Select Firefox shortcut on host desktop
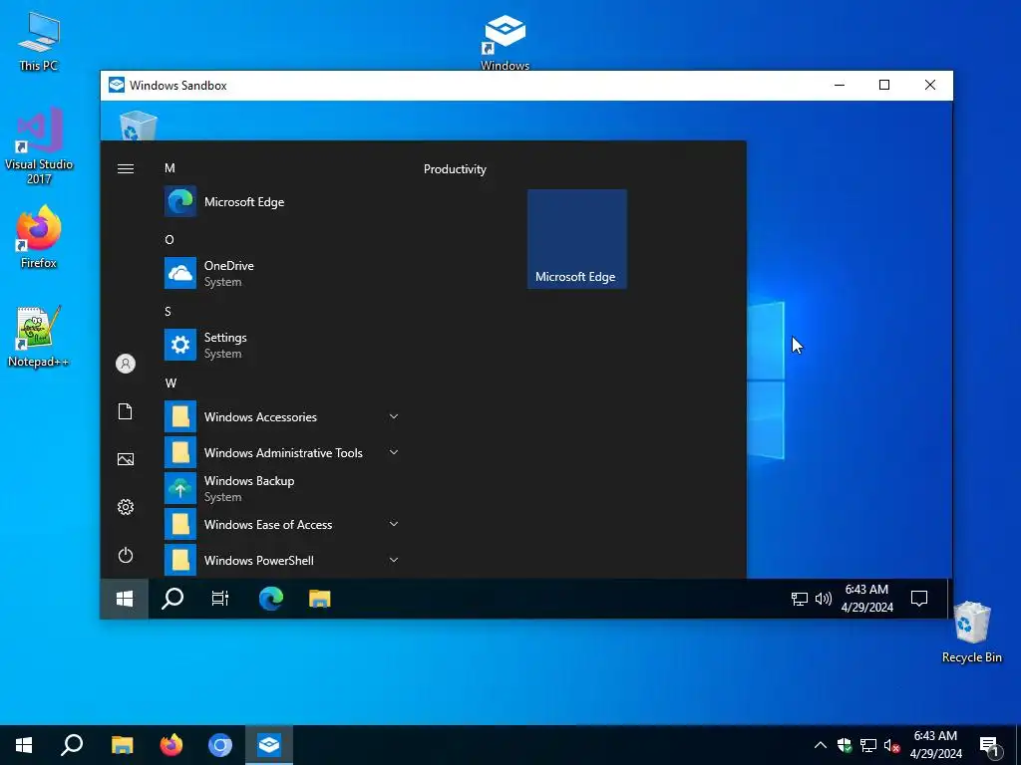Image resolution: width=1021 pixels, height=765 pixels. click(39, 237)
